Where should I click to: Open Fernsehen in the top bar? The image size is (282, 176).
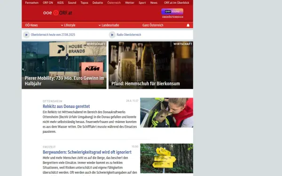[32, 3]
